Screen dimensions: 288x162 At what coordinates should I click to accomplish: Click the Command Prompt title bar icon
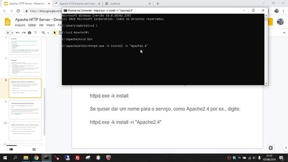(x=65, y=11)
